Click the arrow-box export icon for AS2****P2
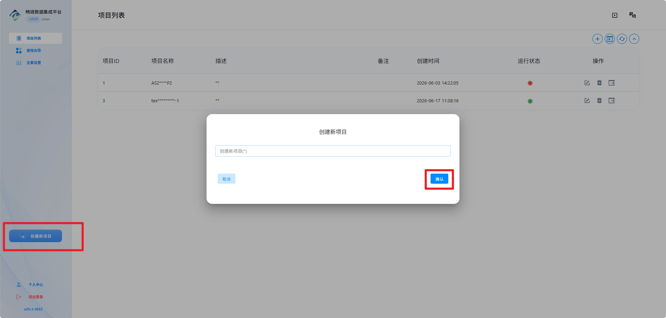This screenshot has height=318, width=666. (612, 83)
